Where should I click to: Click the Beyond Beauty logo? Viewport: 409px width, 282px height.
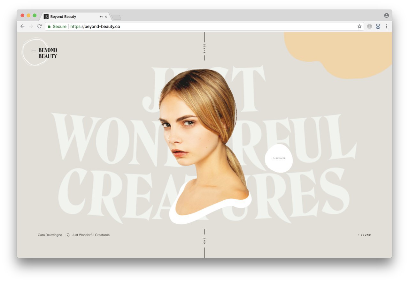pyautogui.click(x=48, y=53)
